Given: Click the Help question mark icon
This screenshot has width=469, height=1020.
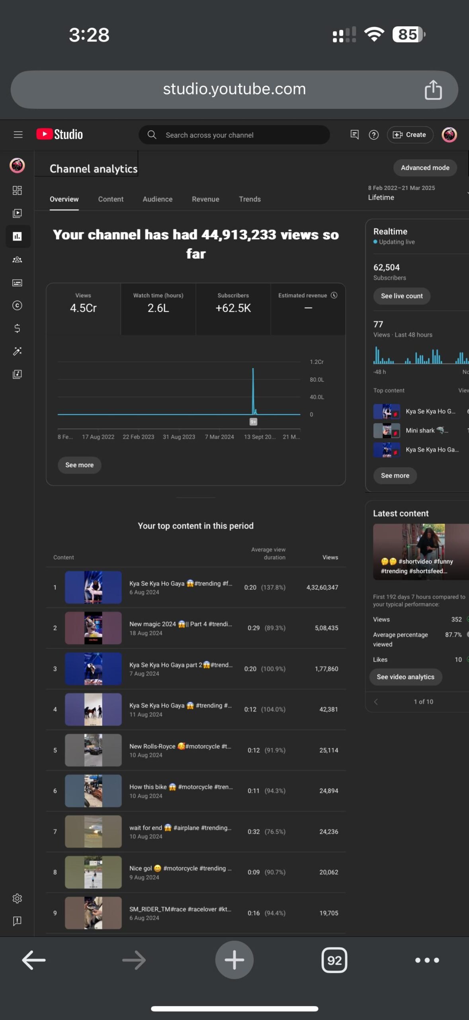Looking at the screenshot, I should (373, 135).
